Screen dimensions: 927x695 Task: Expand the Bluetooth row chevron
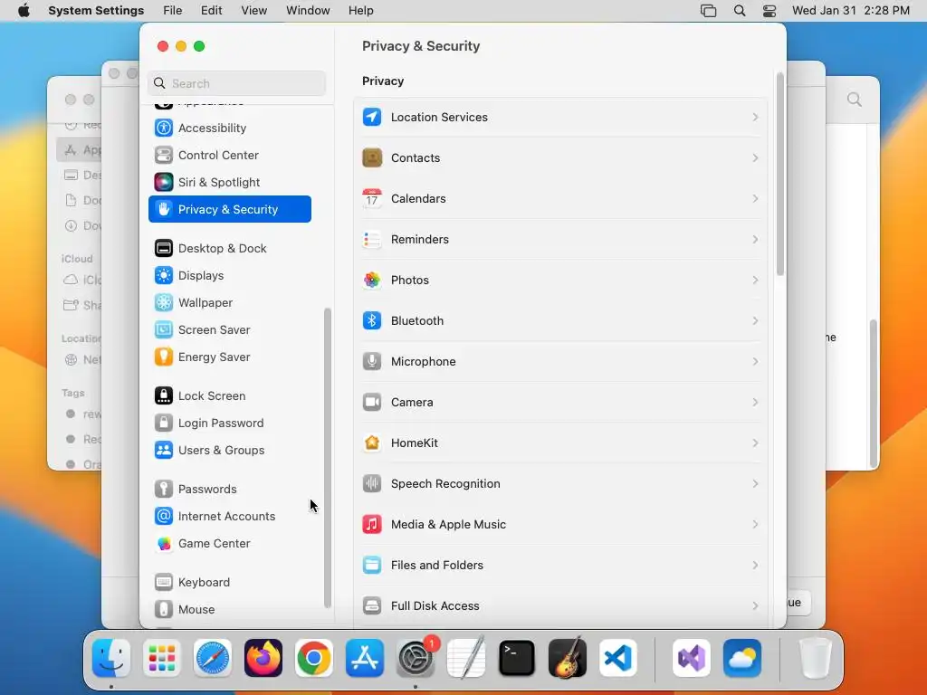click(x=755, y=321)
